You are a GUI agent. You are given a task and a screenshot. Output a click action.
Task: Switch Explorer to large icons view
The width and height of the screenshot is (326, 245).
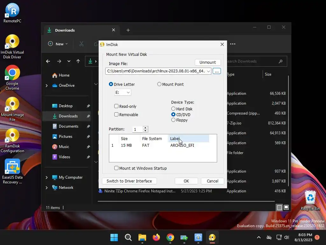[286, 207]
